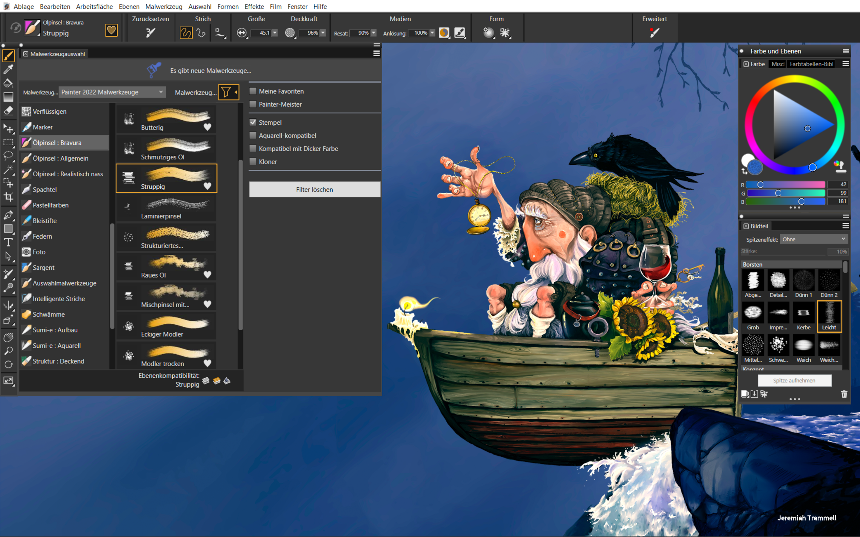This screenshot has height=537, width=860.
Task: Select the Laminierpinsel brush variant
Action: pyautogui.click(x=166, y=208)
